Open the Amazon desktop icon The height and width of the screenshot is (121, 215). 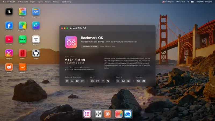coord(23,67)
